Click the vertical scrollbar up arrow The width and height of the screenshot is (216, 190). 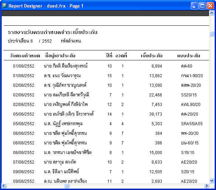[x=212, y=13]
